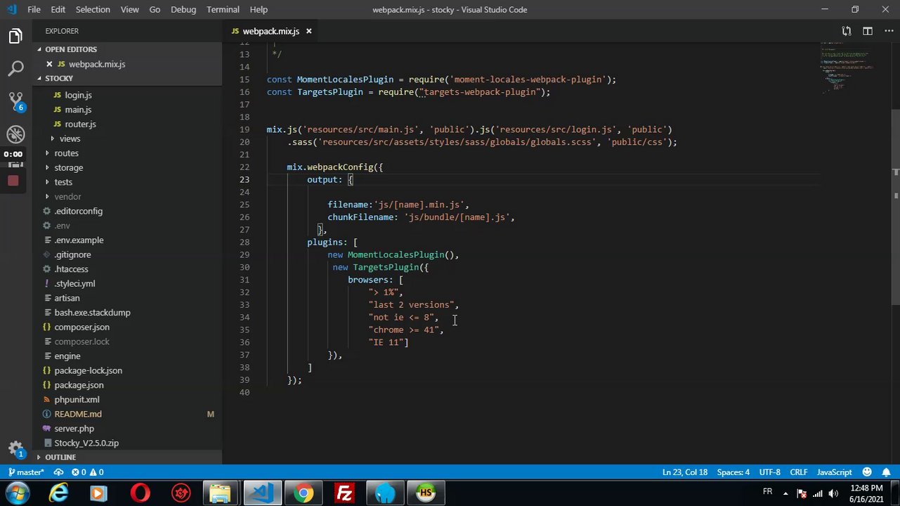Screen dimensions: 900x506
Task: Switch to Google Chrome on the taskbar
Action: point(304,493)
